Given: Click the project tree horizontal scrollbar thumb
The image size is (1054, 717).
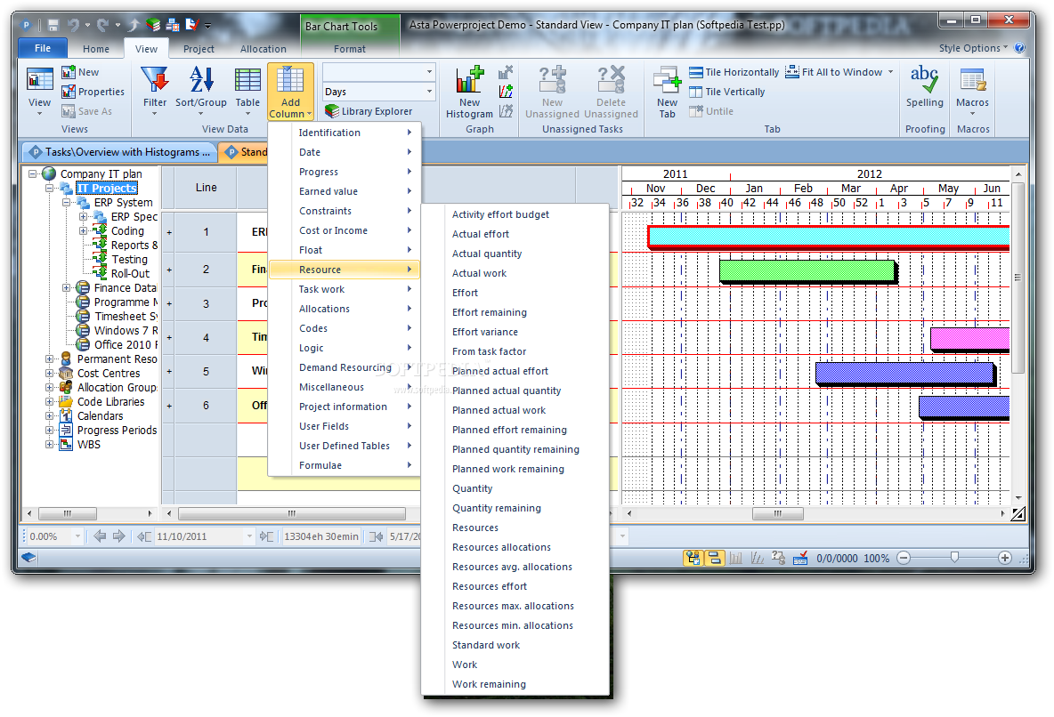Looking at the screenshot, I should pos(68,513).
